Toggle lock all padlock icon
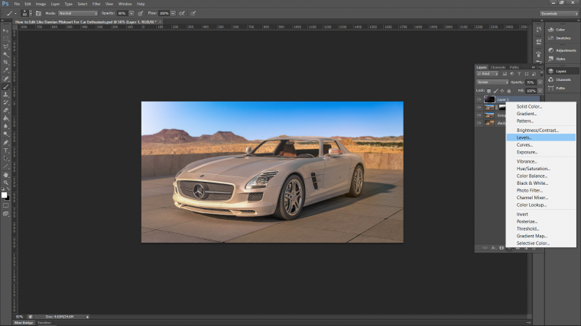Image resolution: width=581 pixels, height=326 pixels. point(508,91)
